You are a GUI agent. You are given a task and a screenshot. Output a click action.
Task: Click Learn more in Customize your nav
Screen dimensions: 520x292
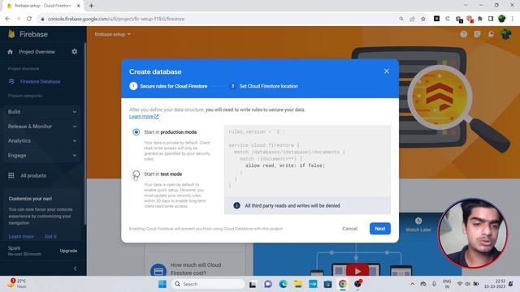point(21,236)
